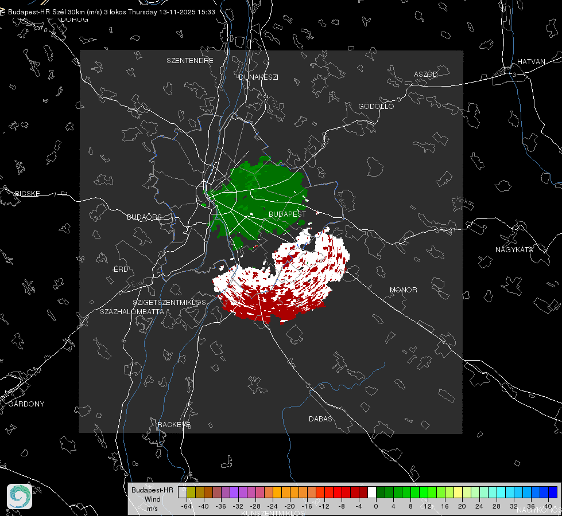Image resolution: width=562 pixels, height=516 pixels.
Task: Click the -64 value on the legend scale
Action: click(187, 506)
